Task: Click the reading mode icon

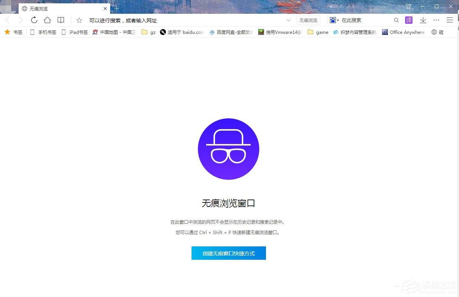Action: click(x=61, y=20)
